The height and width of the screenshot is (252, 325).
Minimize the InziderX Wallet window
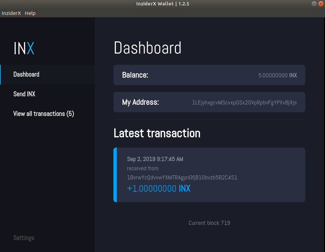tap(314, 4)
